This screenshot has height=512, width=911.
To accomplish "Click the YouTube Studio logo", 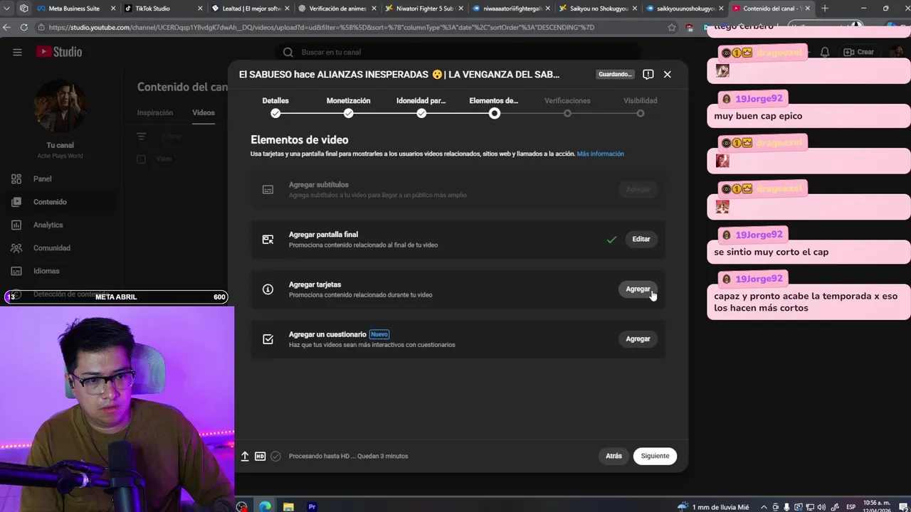I will tap(59, 52).
